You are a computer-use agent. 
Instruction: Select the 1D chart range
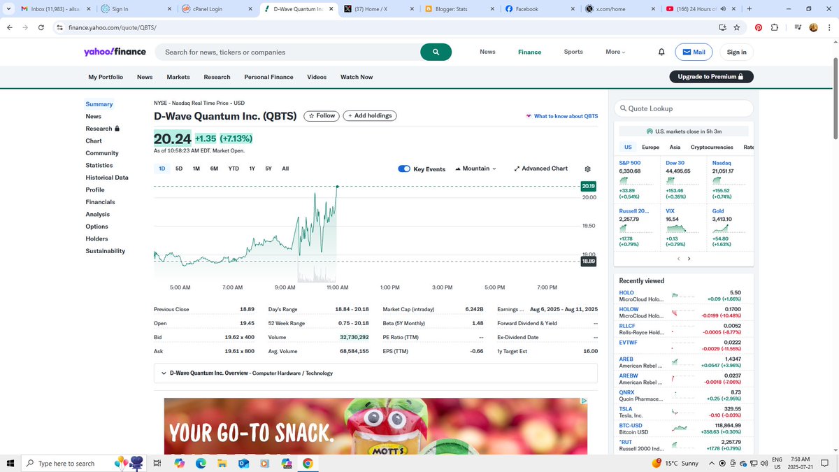(162, 169)
